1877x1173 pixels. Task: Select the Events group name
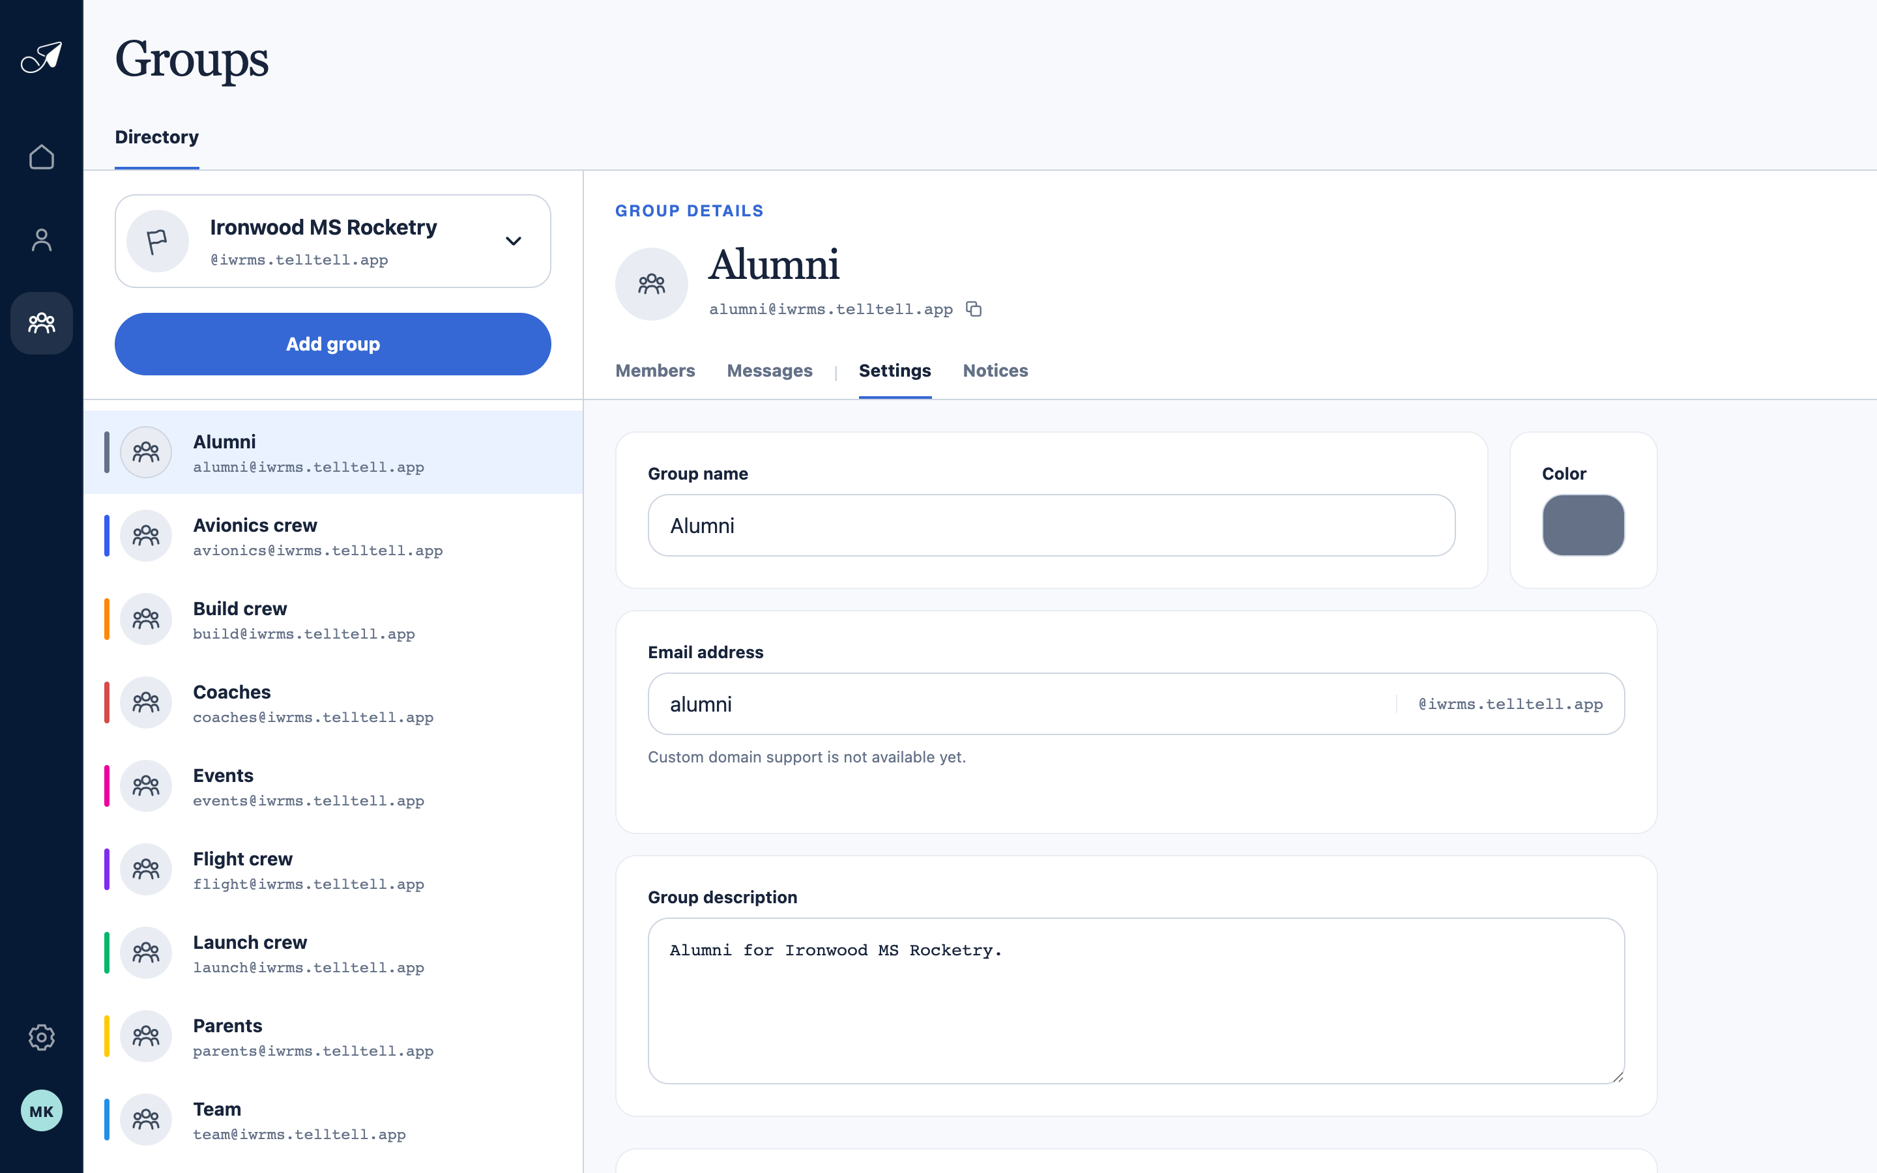224,775
